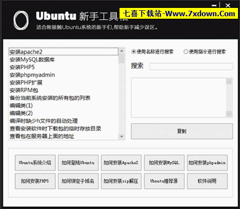240x209 pixels.
Task: Open 如何安装zip解压 guide button
Action: click(121, 181)
